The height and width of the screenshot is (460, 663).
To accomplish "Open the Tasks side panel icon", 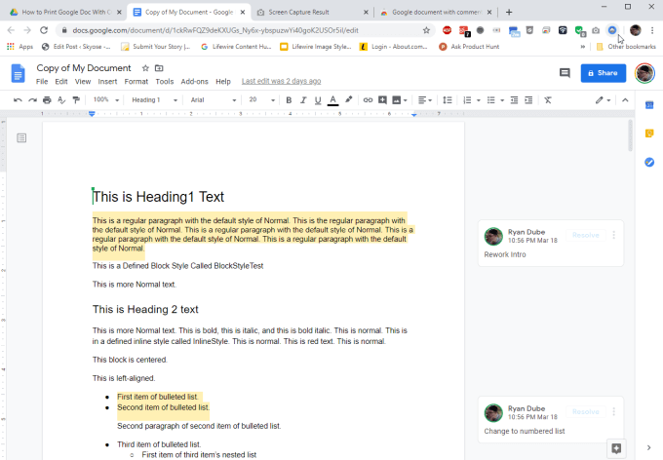I will pyautogui.click(x=649, y=162).
